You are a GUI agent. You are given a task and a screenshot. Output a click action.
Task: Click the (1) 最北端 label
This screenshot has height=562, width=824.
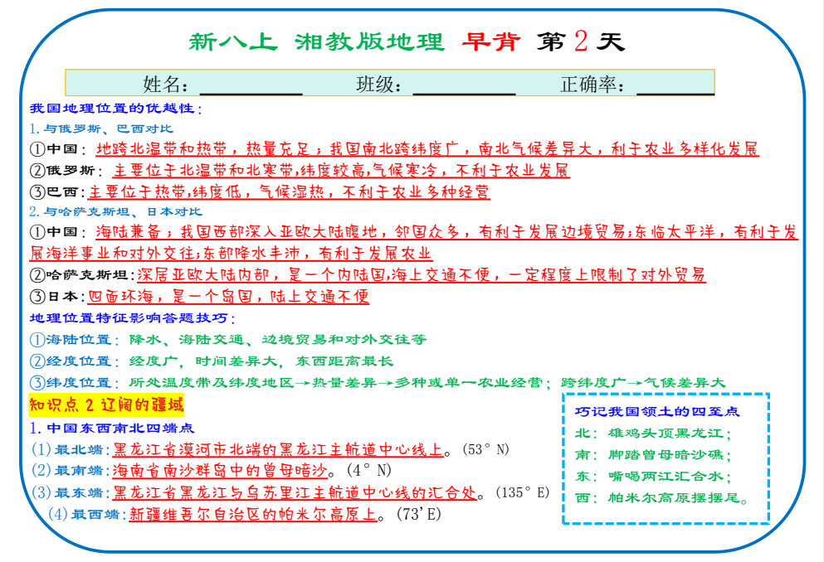[70, 450]
